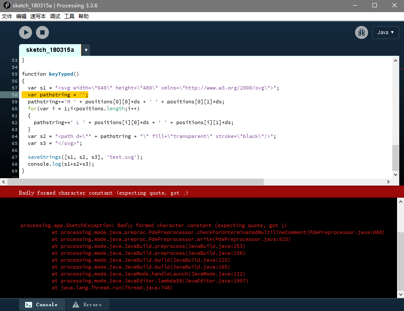Click the Console terminal icon
Viewport: 404px width, 311px height.
(29, 305)
